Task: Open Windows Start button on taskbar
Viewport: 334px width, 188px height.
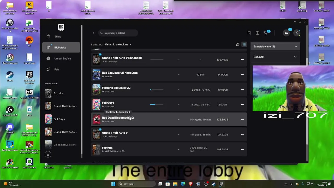Action: click(113, 184)
